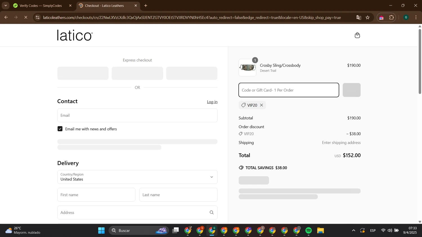Open the shopping bag cart icon
422x237 pixels.
pos(357,35)
